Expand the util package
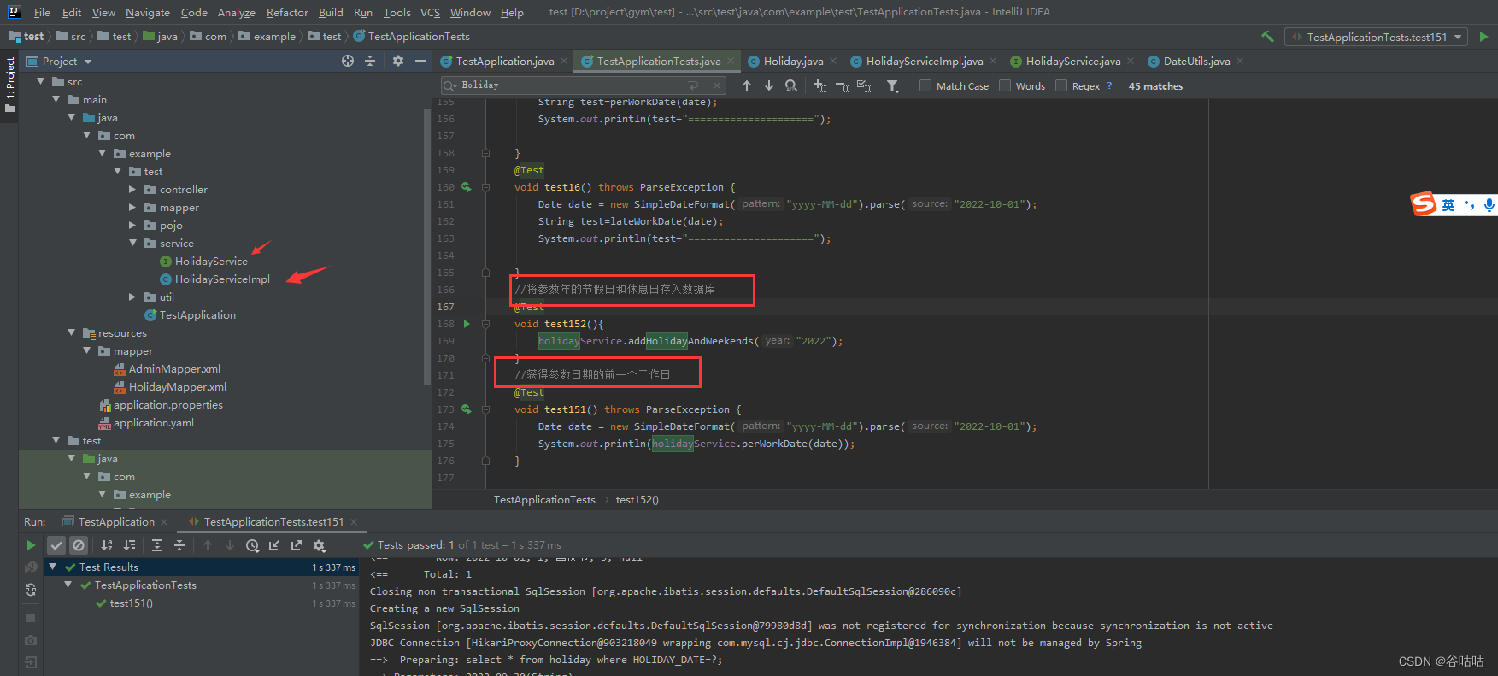Image resolution: width=1498 pixels, height=676 pixels. (x=132, y=297)
